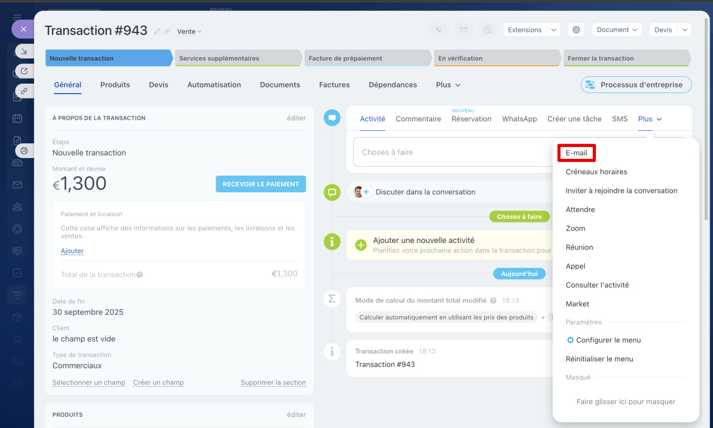Click the envelope email icon in header
The image size is (713, 428).
point(463,30)
